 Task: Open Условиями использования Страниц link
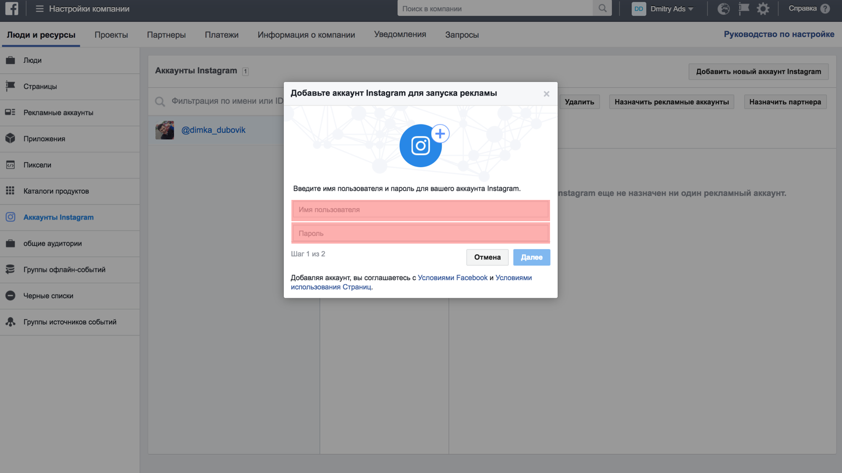click(x=411, y=282)
